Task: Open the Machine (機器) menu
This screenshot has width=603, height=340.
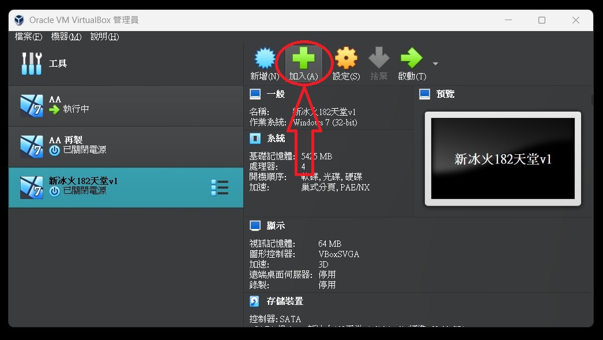Action: 66,37
